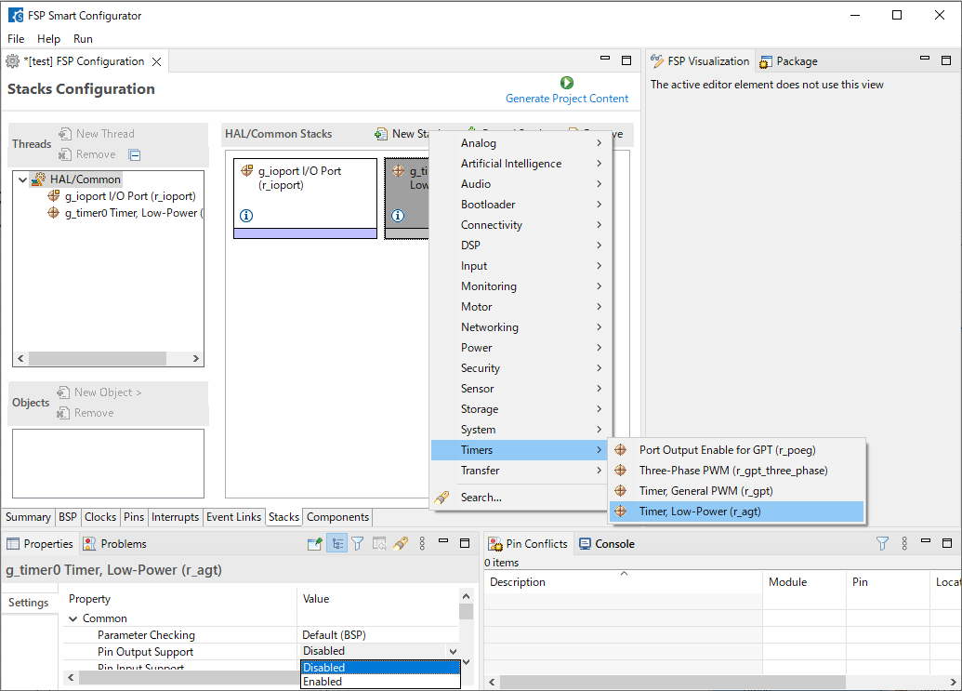Maximize the Properties panel

coord(465,542)
